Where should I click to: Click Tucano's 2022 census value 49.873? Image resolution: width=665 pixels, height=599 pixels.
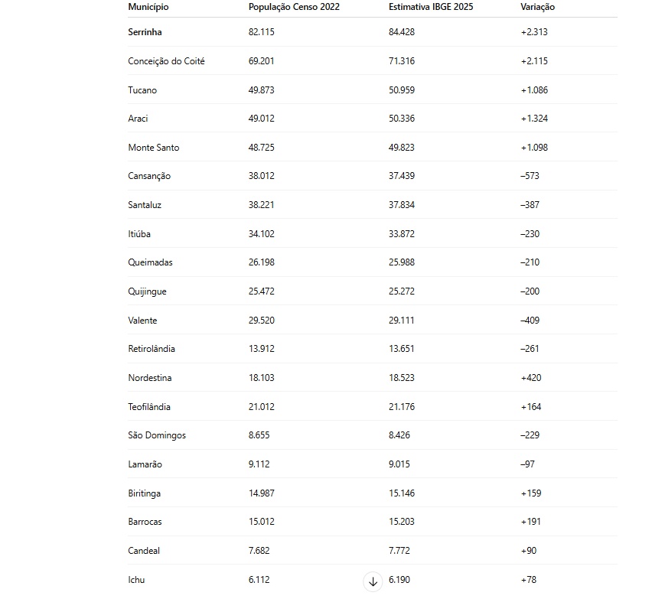pyautogui.click(x=261, y=90)
